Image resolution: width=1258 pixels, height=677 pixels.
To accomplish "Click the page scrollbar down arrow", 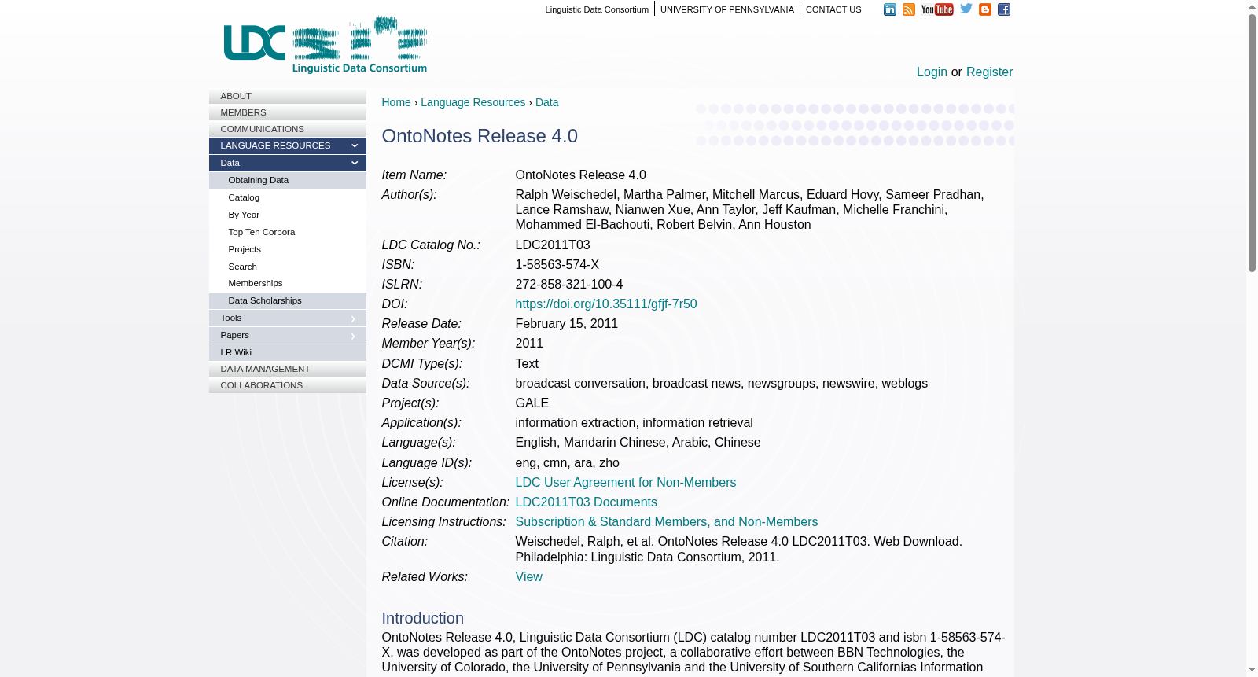I will [1252, 671].
